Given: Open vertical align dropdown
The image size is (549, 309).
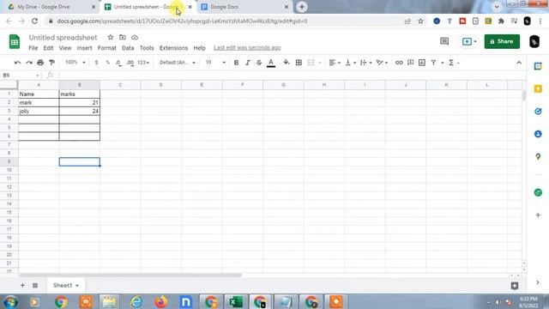Looking at the screenshot, I should pos(351,63).
